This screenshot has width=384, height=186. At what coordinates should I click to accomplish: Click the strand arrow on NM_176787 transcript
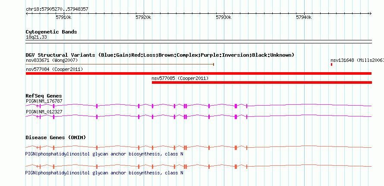tap(38, 106)
